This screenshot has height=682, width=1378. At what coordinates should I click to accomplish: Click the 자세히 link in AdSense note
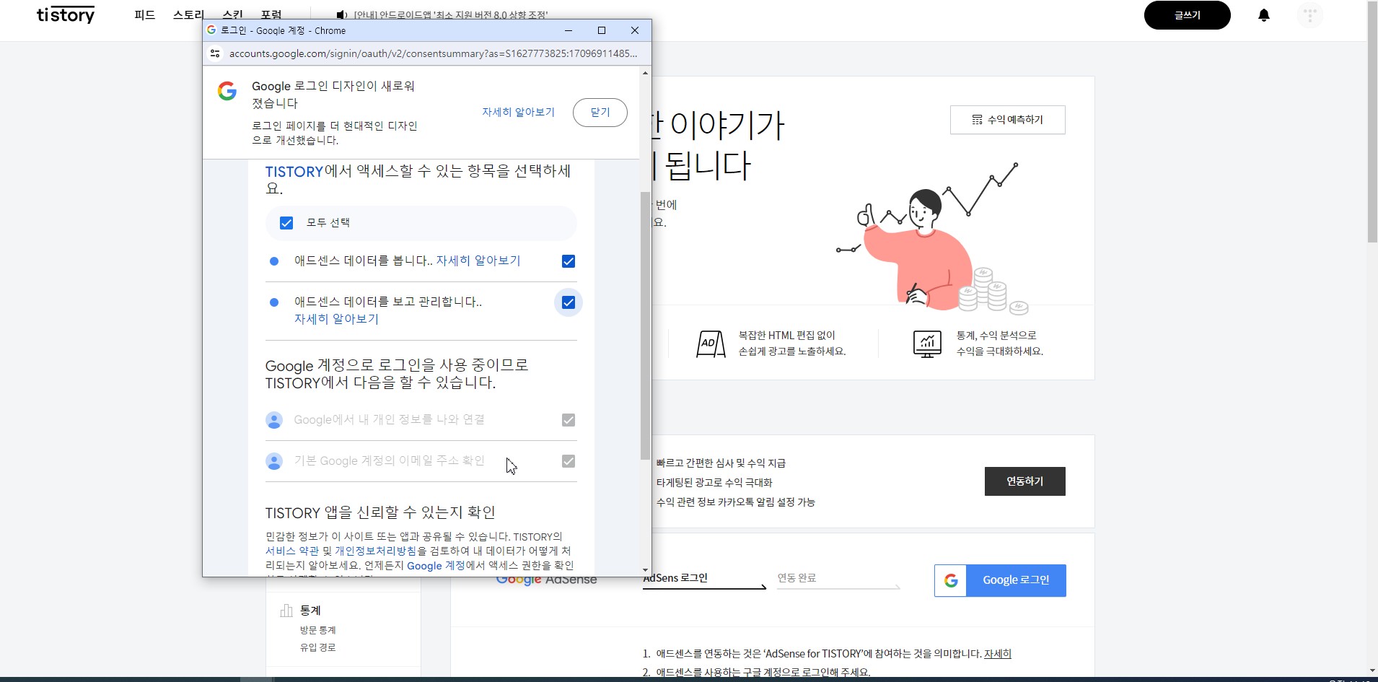[x=998, y=654]
